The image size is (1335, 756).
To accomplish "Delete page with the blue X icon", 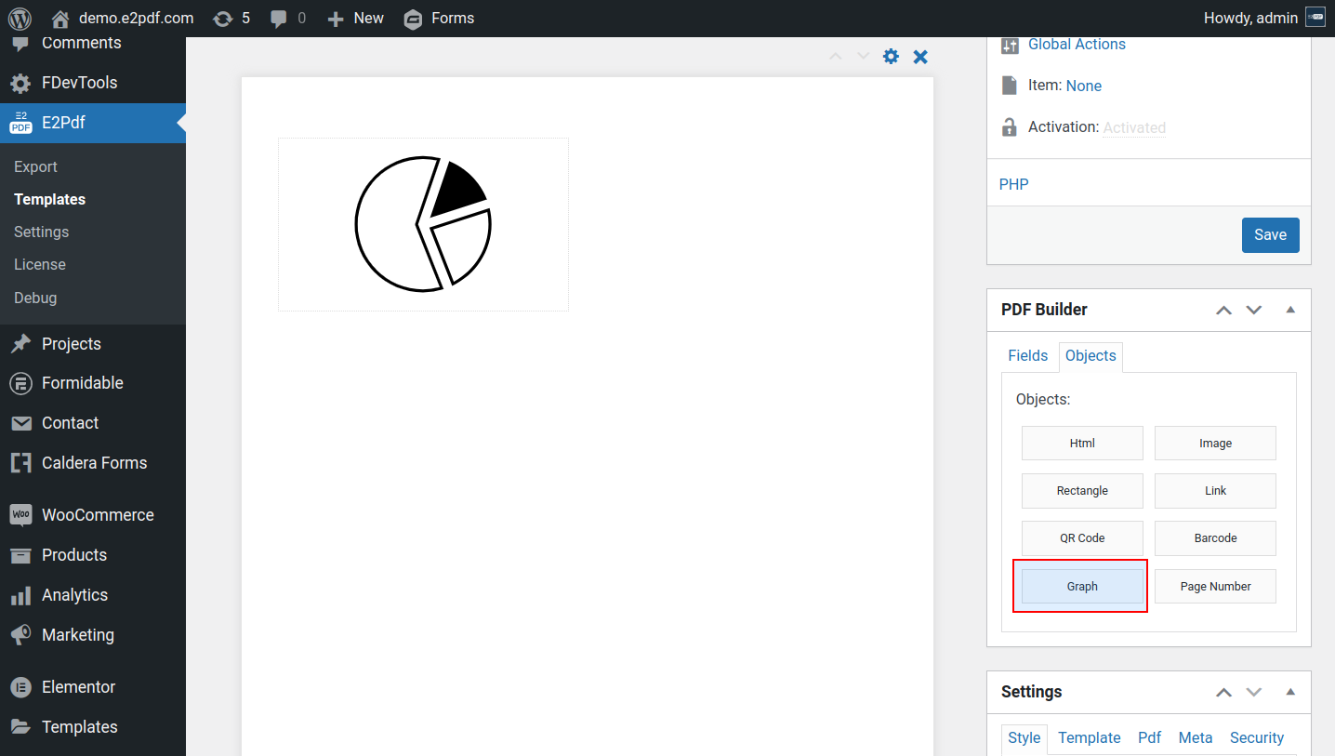I will click(x=920, y=57).
